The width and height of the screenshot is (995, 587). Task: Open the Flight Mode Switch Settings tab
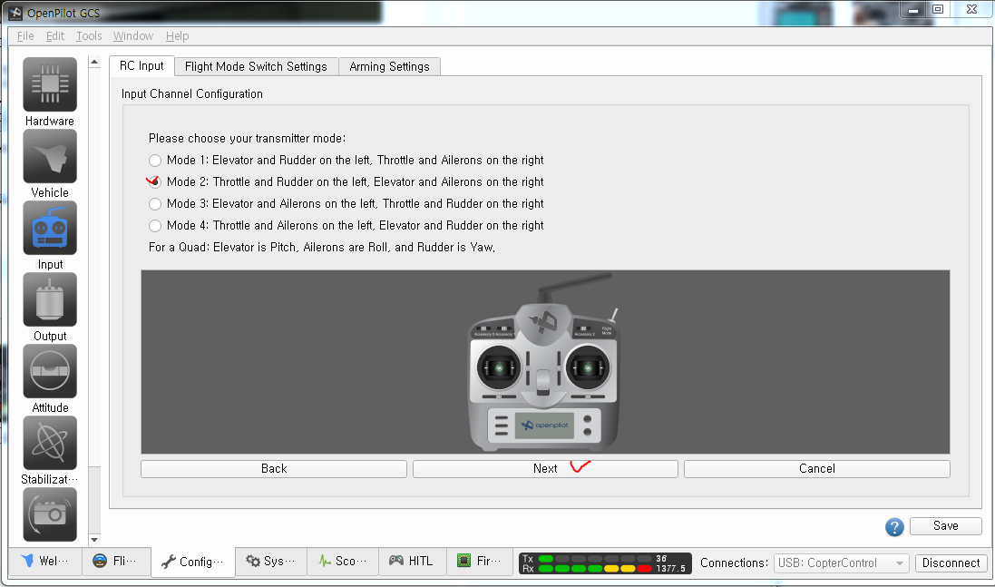click(256, 66)
